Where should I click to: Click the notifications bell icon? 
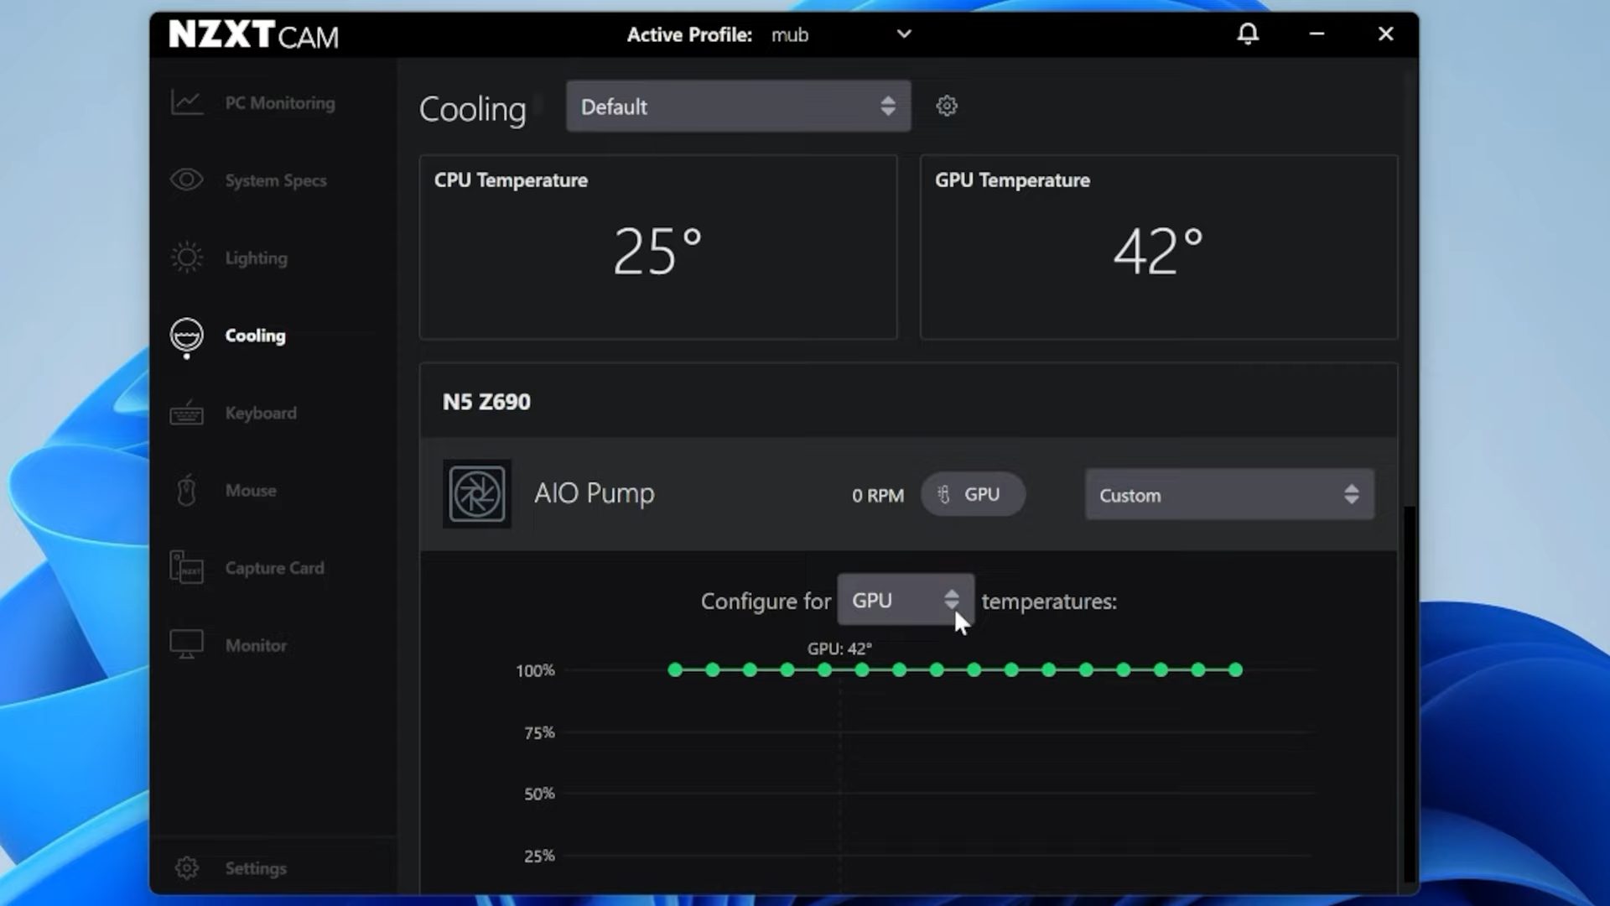tap(1248, 34)
